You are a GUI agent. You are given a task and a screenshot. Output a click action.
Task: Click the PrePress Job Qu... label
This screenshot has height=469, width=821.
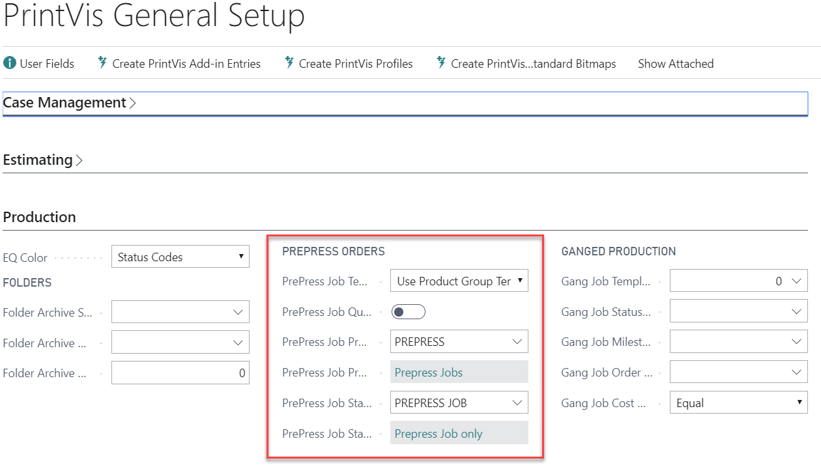pos(327,312)
